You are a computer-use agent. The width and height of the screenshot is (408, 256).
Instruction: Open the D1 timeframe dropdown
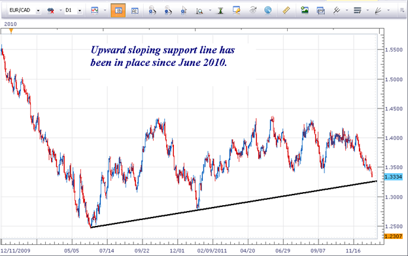coord(80,10)
